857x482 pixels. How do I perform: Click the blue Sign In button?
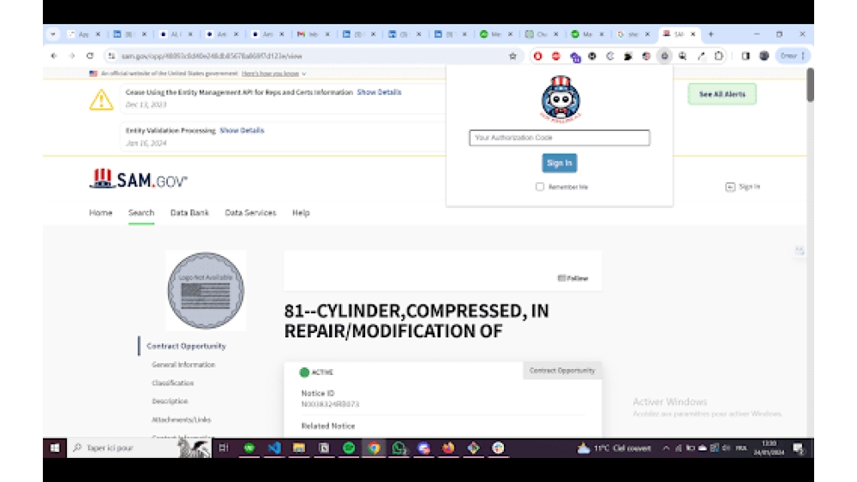559,163
